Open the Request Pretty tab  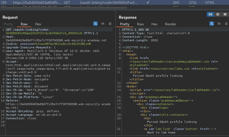coord(8,24)
